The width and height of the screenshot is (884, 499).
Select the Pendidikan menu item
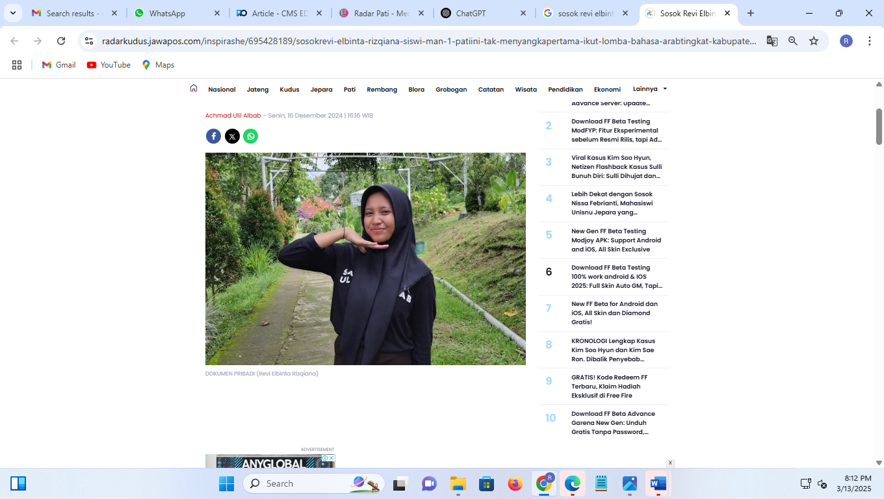(x=564, y=89)
